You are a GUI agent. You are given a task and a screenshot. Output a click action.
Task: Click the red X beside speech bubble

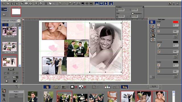76,87
